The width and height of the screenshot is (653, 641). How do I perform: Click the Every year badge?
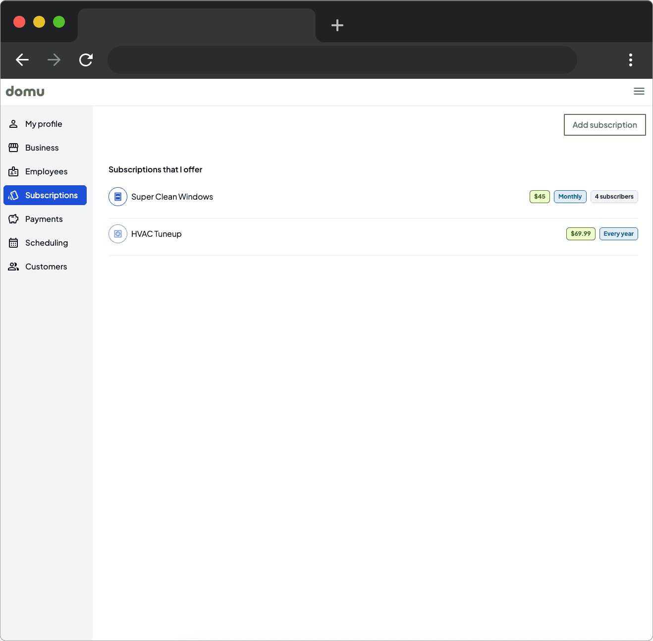click(619, 234)
